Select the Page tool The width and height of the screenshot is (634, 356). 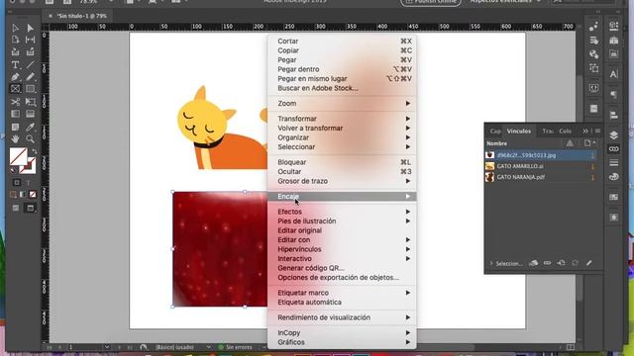point(15,40)
